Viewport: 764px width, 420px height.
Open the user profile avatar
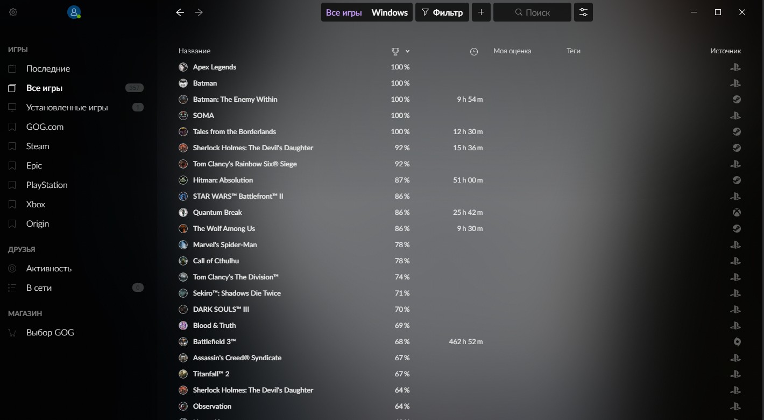pyautogui.click(x=74, y=12)
